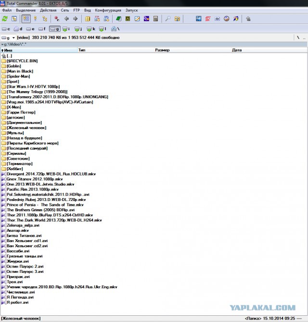
Task: Go to parent via two-dots button at right
Action: click(x=304, y=38)
